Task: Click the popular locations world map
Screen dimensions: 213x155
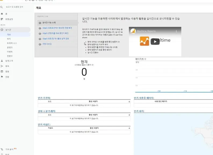Action: point(173,134)
